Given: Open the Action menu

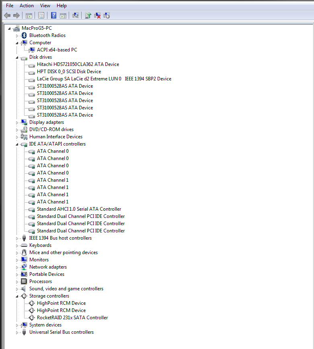Looking at the screenshot, I should [27, 6].
